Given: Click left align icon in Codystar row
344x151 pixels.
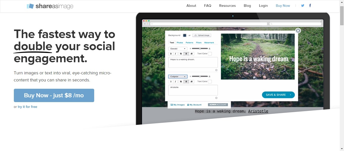Looking at the screenshot, I should click(x=181, y=82).
